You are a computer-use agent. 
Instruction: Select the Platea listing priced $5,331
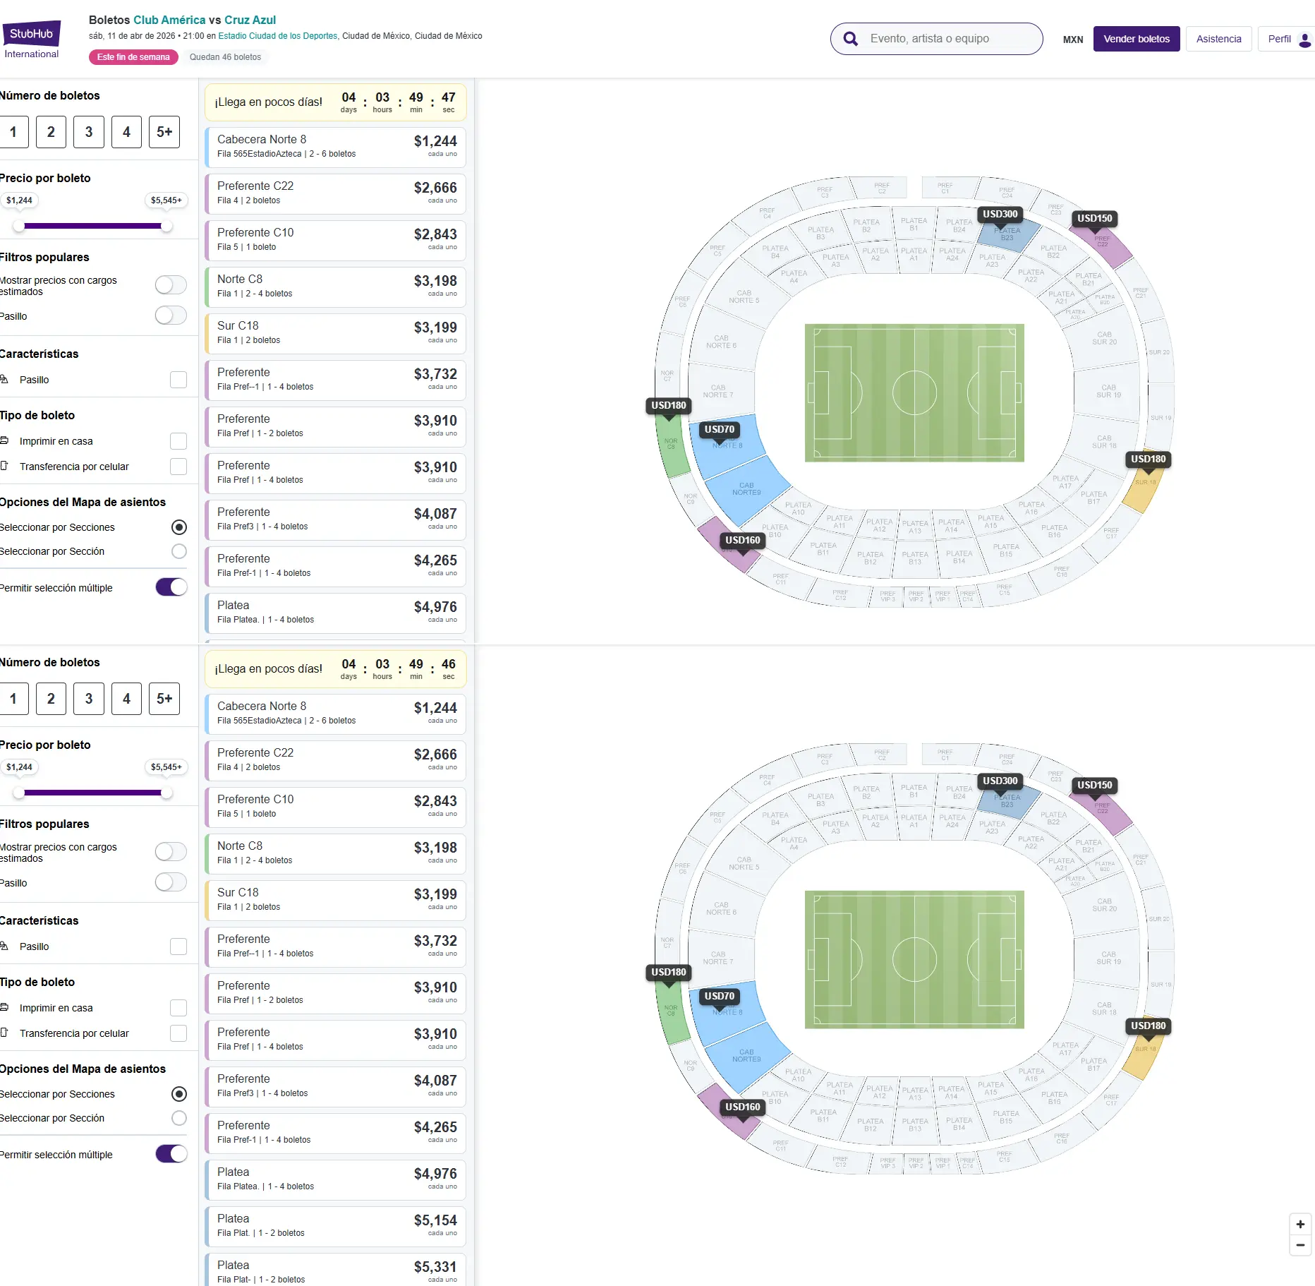(x=336, y=1271)
